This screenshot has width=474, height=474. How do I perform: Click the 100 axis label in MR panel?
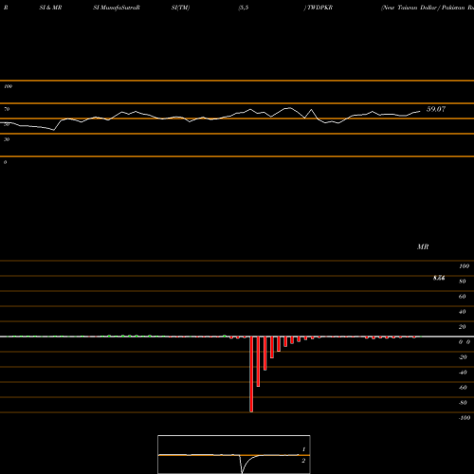464,266
